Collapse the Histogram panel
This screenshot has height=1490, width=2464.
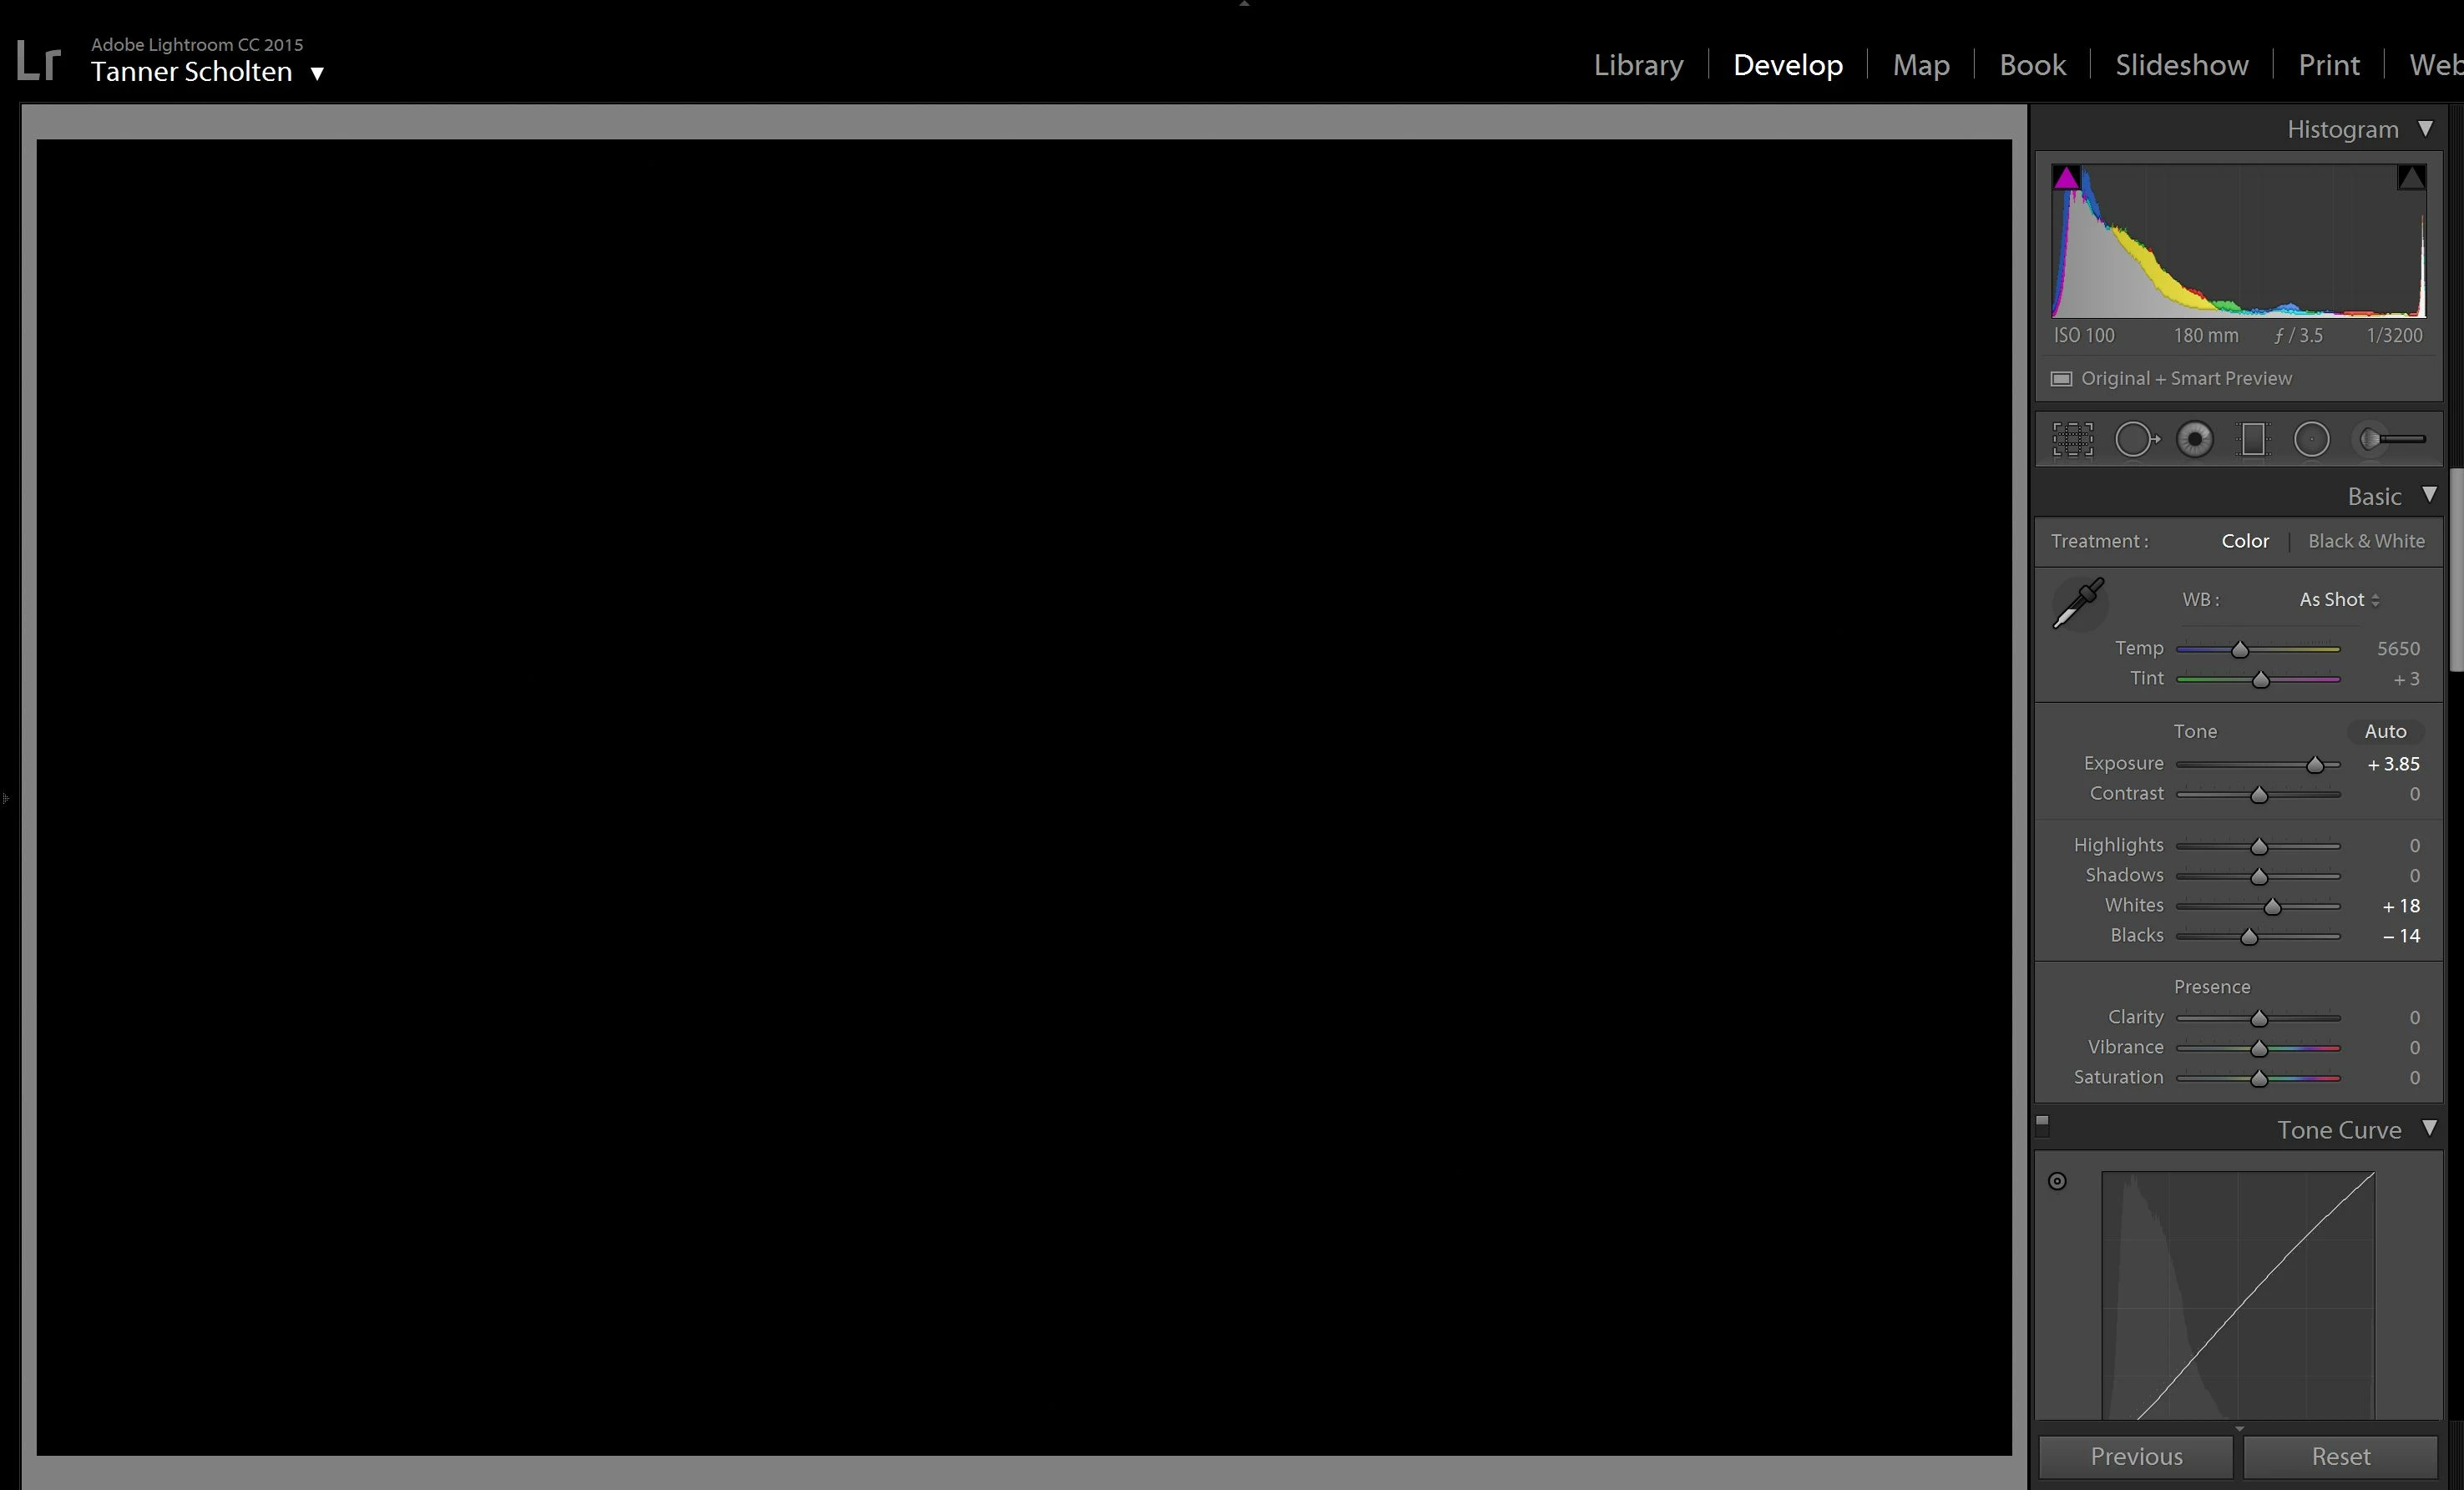tap(2425, 129)
